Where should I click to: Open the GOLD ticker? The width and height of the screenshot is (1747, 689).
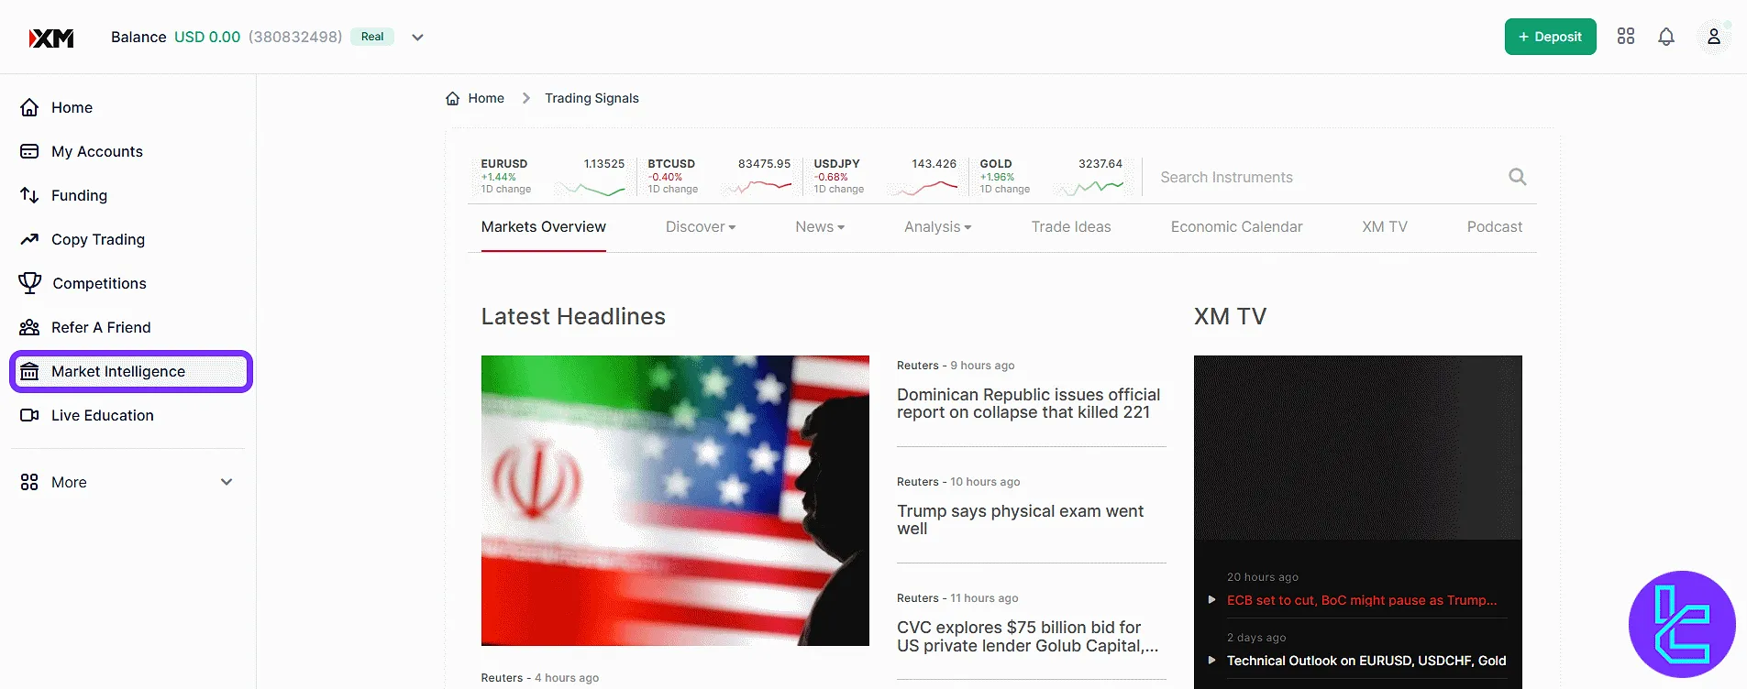[x=1051, y=177]
